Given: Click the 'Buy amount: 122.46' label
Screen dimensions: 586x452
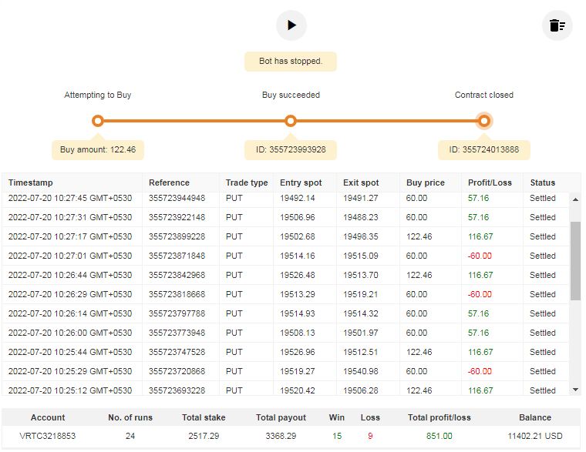Looking at the screenshot, I should click(98, 149).
